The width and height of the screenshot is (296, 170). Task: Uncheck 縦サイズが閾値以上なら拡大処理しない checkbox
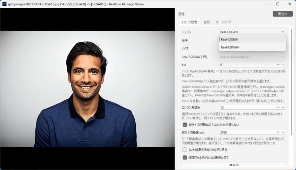185,125
